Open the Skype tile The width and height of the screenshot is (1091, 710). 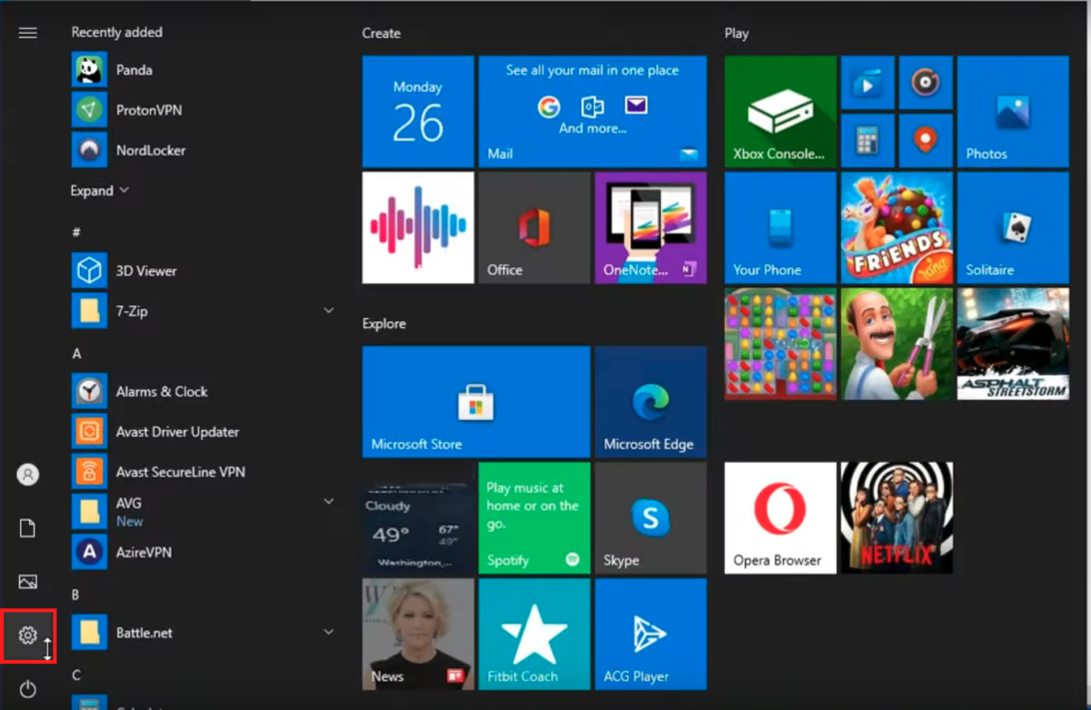(650, 517)
